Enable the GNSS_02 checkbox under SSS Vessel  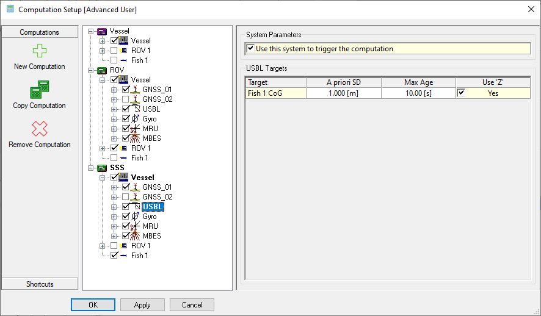point(126,197)
